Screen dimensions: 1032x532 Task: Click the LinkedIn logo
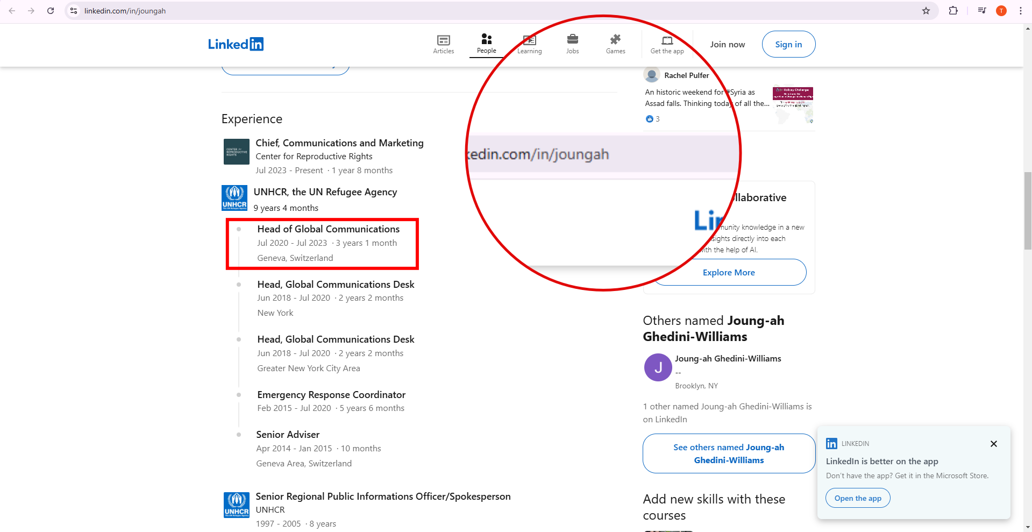[236, 44]
